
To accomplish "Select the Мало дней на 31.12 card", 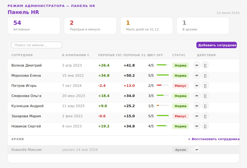I will point(147,26).
